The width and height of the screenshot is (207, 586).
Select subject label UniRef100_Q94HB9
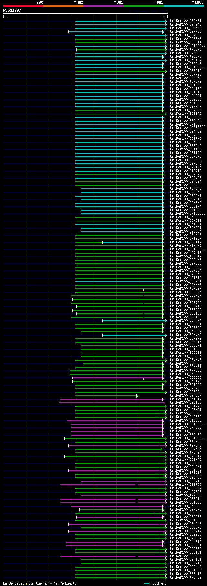[186, 131]
